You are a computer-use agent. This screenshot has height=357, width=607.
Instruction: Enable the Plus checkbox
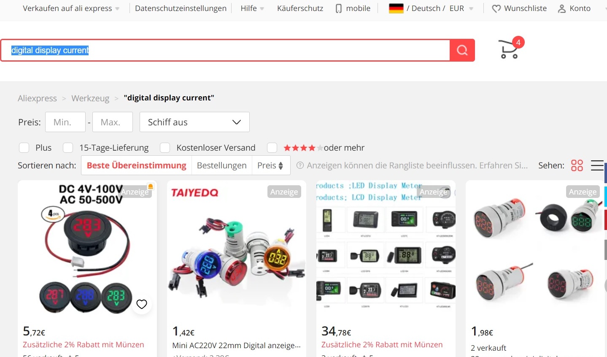click(x=24, y=148)
